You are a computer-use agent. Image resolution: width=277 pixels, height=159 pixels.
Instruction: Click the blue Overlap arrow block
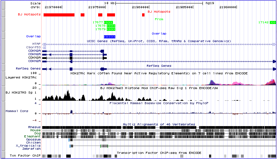(x=110, y=37)
